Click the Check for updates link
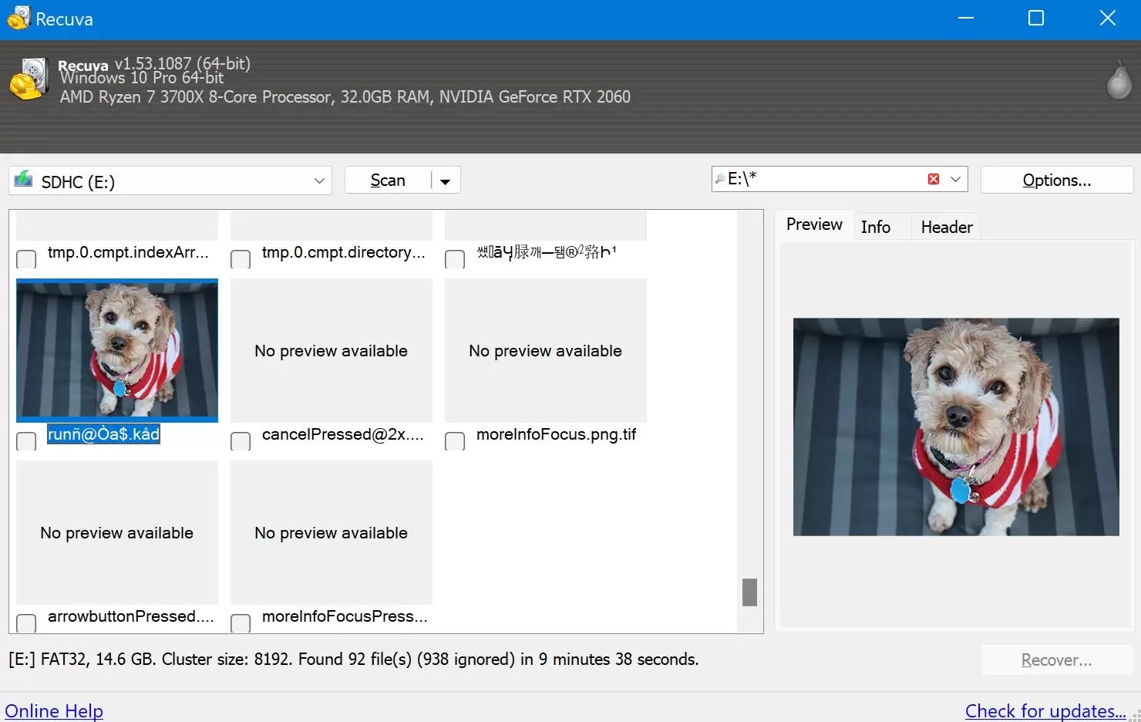This screenshot has height=722, width=1141. pyautogui.click(x=1044, y=710)
